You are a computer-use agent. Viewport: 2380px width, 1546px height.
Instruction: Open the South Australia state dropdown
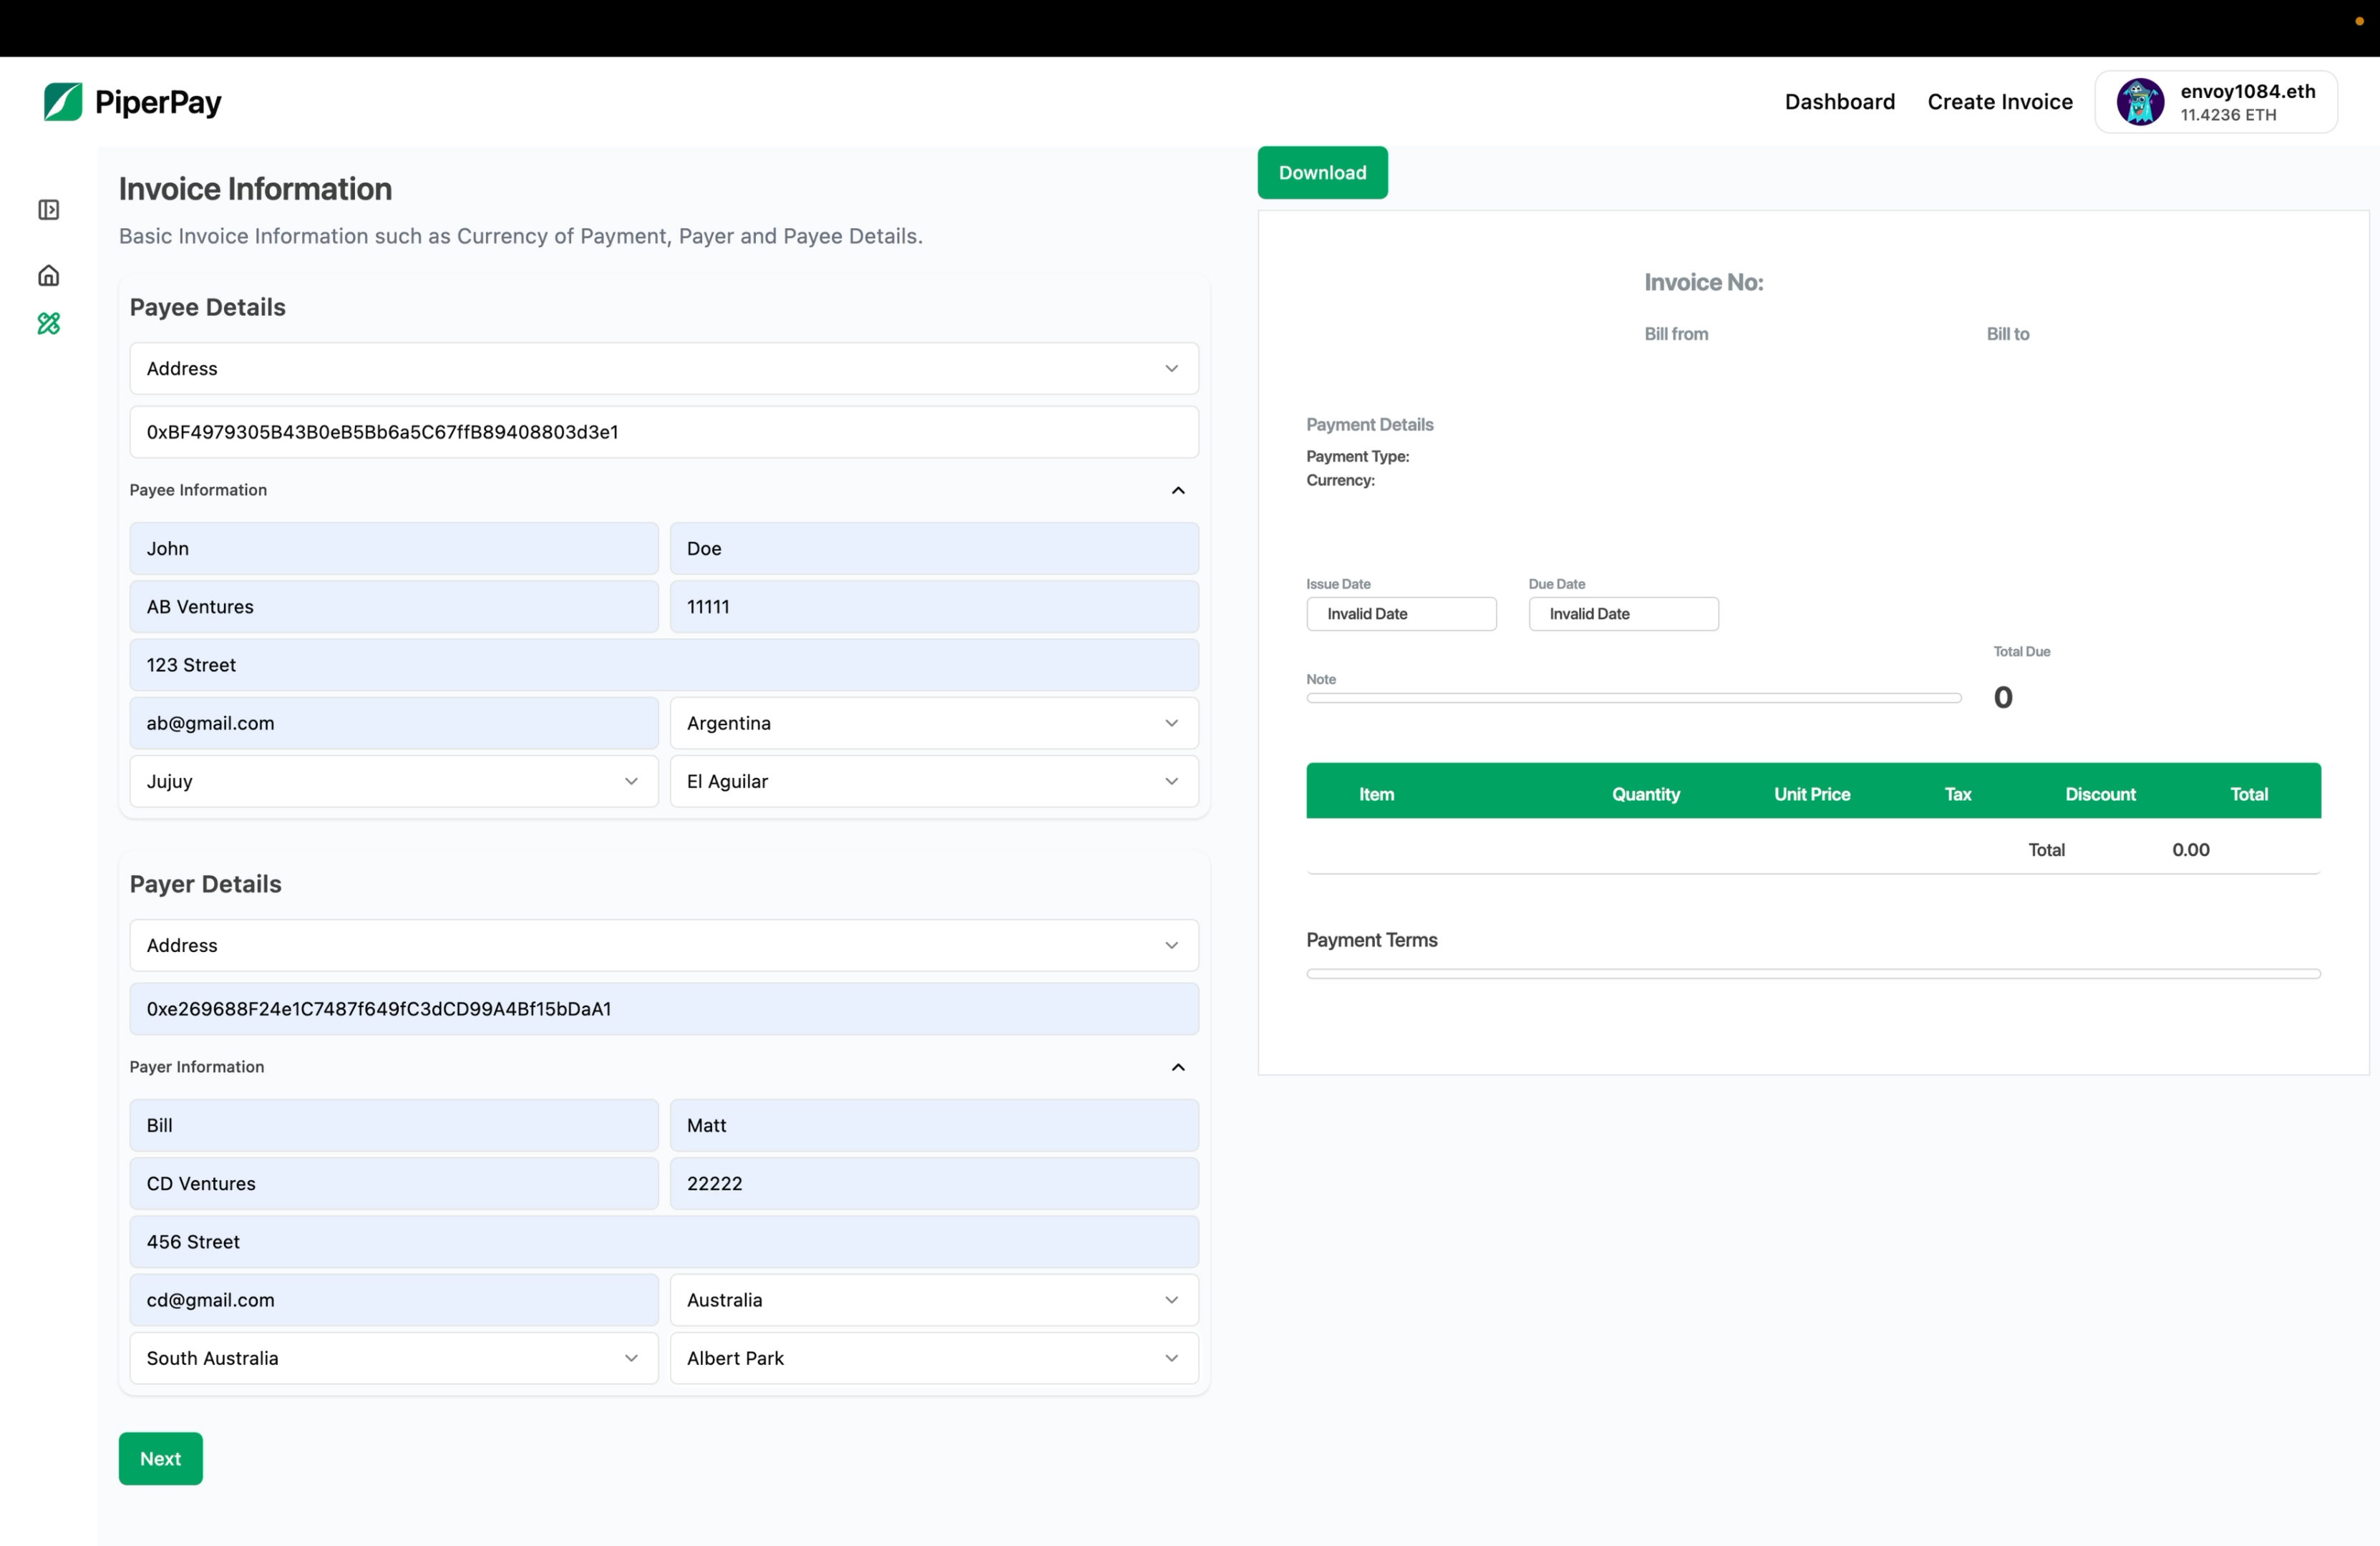pyautogui.click(x=393, y=1358)
